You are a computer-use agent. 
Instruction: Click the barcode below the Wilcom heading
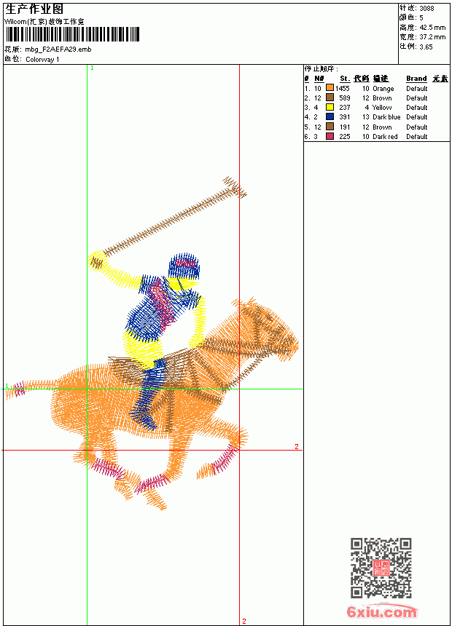(x=72, y=34)
